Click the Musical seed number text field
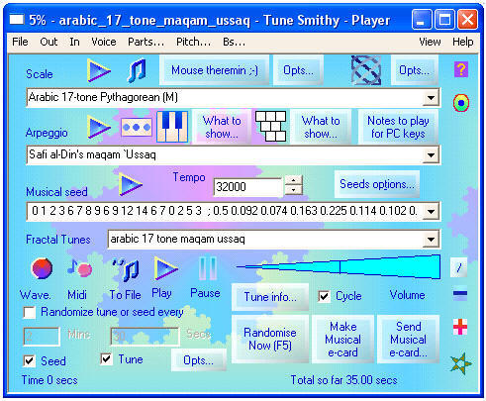Screen dimensions: 486x401 (225, 211)
